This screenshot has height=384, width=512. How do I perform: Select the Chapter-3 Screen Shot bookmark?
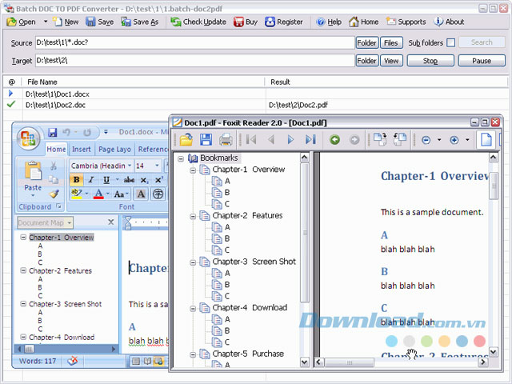254,262
